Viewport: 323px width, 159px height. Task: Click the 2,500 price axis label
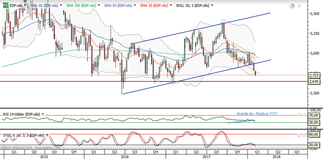[x=315, y=93]
